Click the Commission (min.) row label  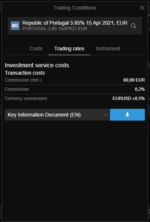coord(23,80)
